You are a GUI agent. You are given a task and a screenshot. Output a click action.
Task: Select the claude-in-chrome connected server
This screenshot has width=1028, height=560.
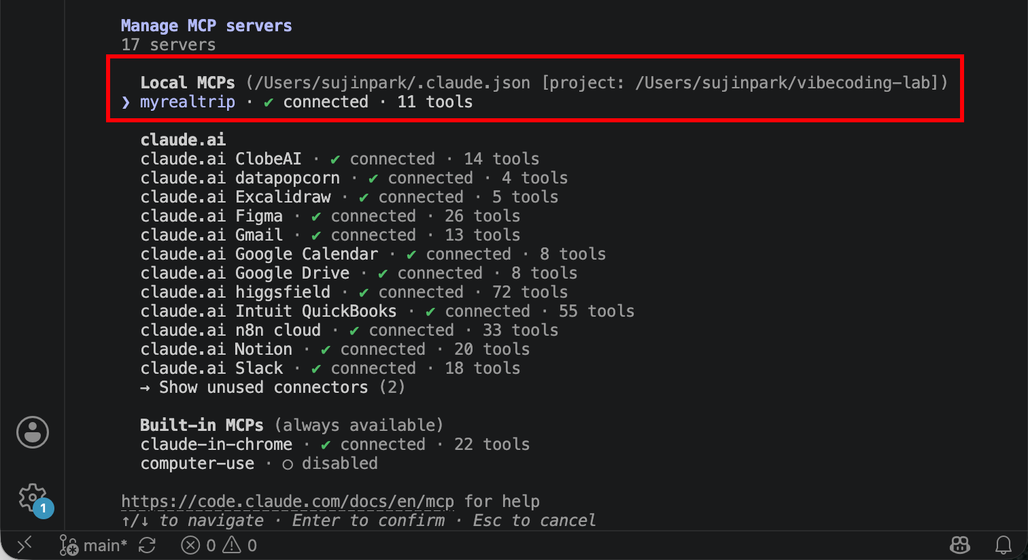click(x=335, y=444)
